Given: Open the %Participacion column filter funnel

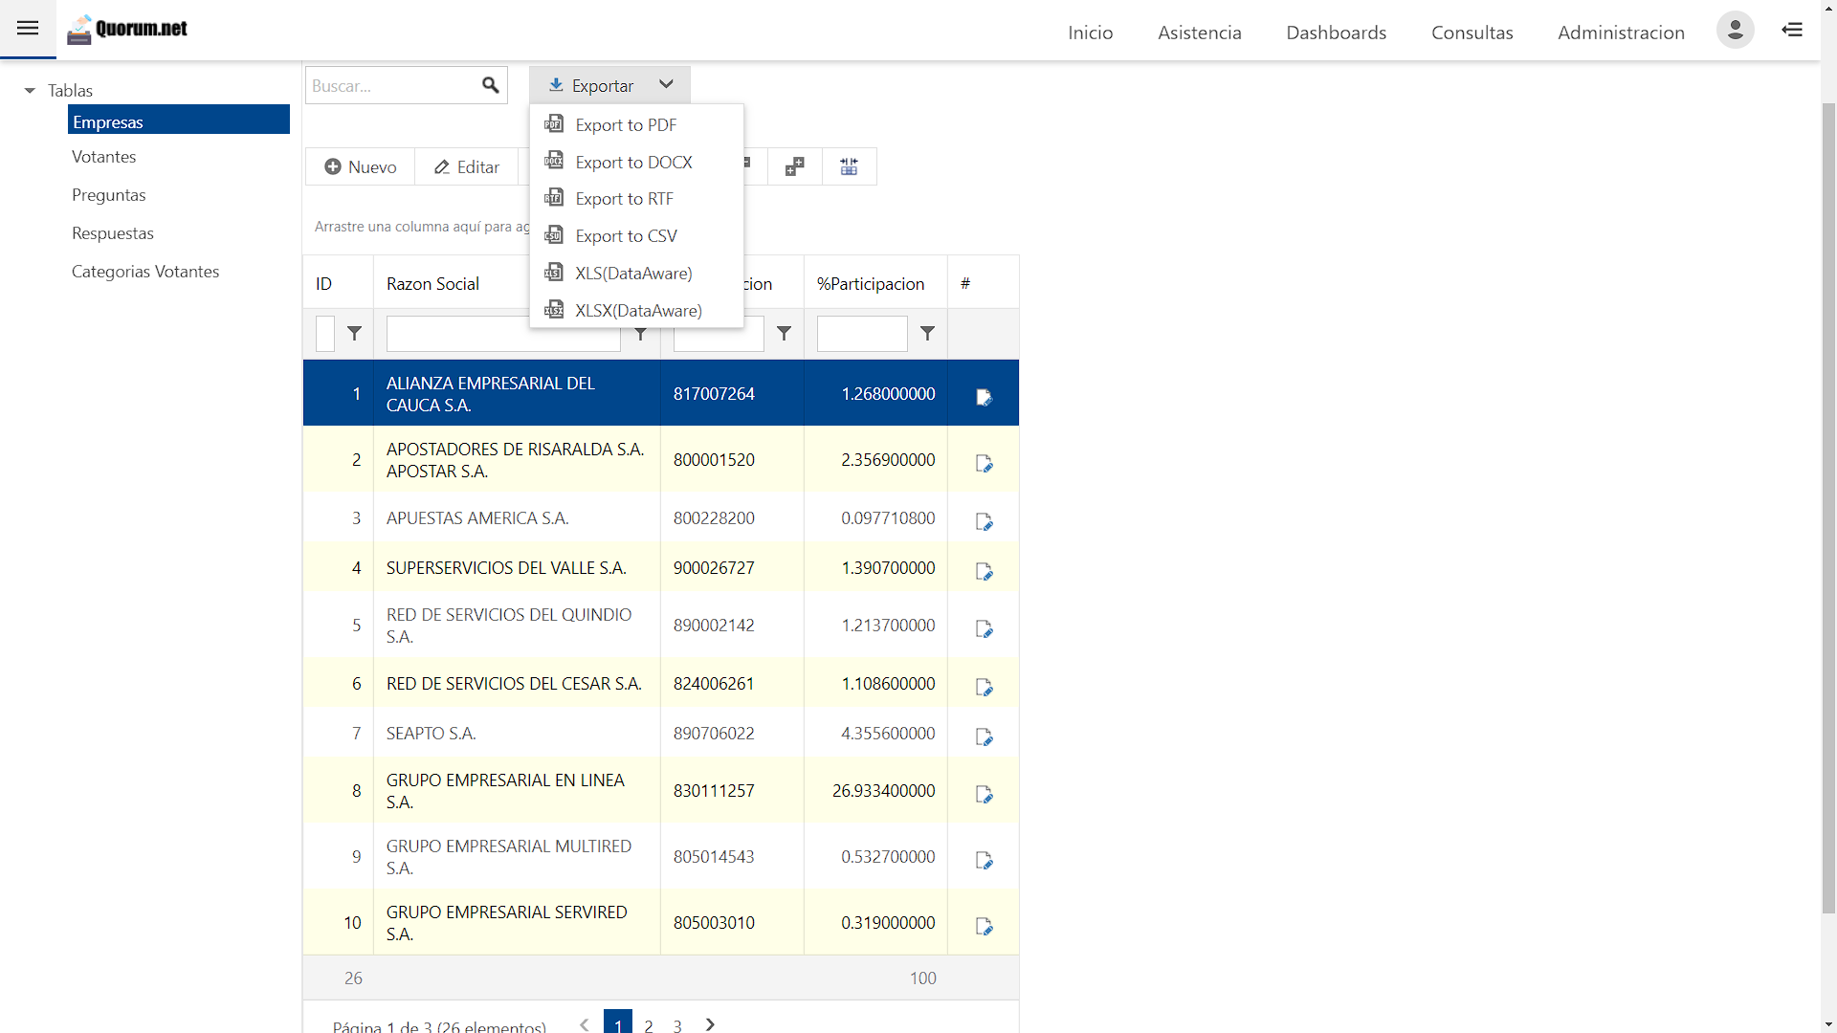Looking at the screenshot, I should 927,333.
